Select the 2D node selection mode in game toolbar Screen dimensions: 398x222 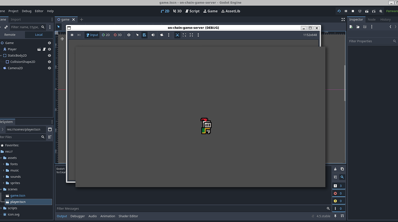pos(106,35)
